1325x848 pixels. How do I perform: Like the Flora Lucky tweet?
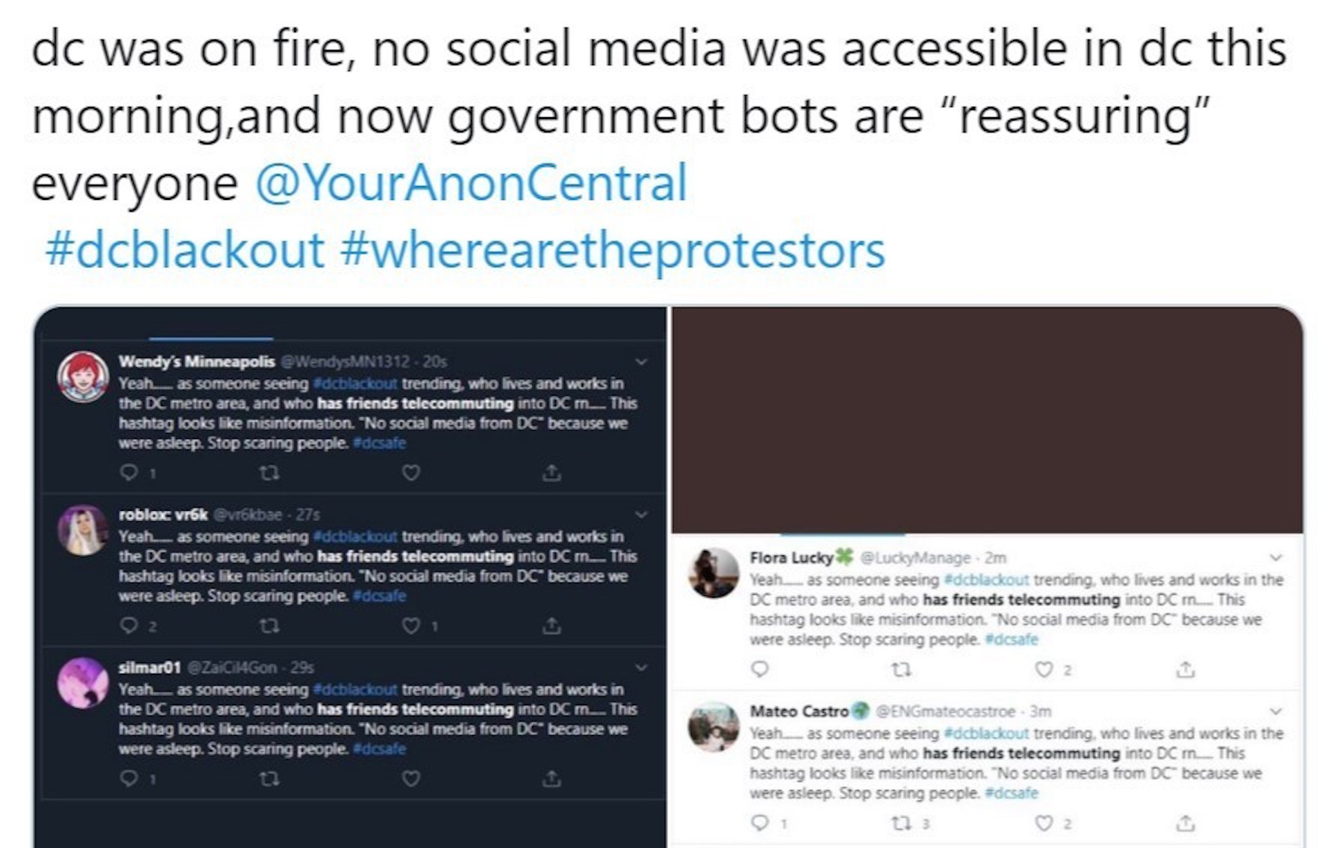(1044, 669)
